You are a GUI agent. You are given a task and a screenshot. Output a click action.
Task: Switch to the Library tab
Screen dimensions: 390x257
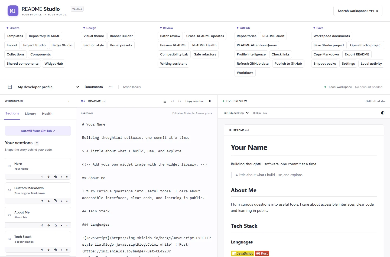pos(30,114)
